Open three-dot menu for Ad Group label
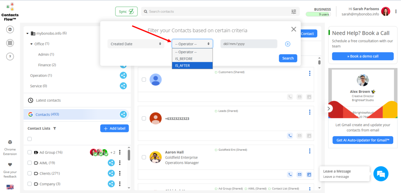The image size is (401, 193). pyautogui.click(x=120, y=152)
